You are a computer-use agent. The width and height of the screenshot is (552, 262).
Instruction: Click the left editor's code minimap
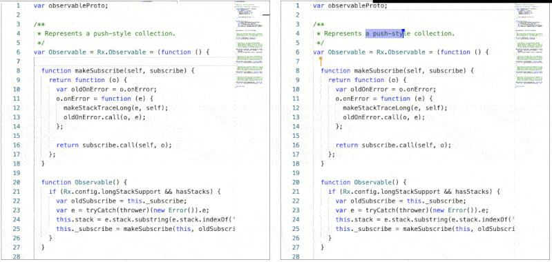pyautogui.click(x=249, y=45)
